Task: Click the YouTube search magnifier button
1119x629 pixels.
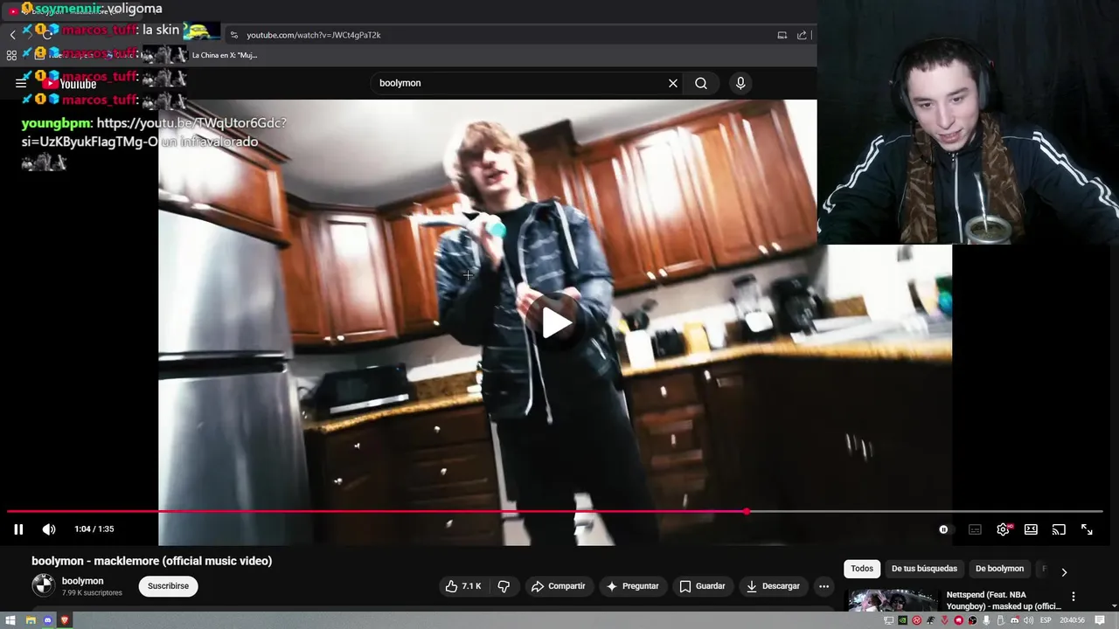Action: (x=701, y=83)
